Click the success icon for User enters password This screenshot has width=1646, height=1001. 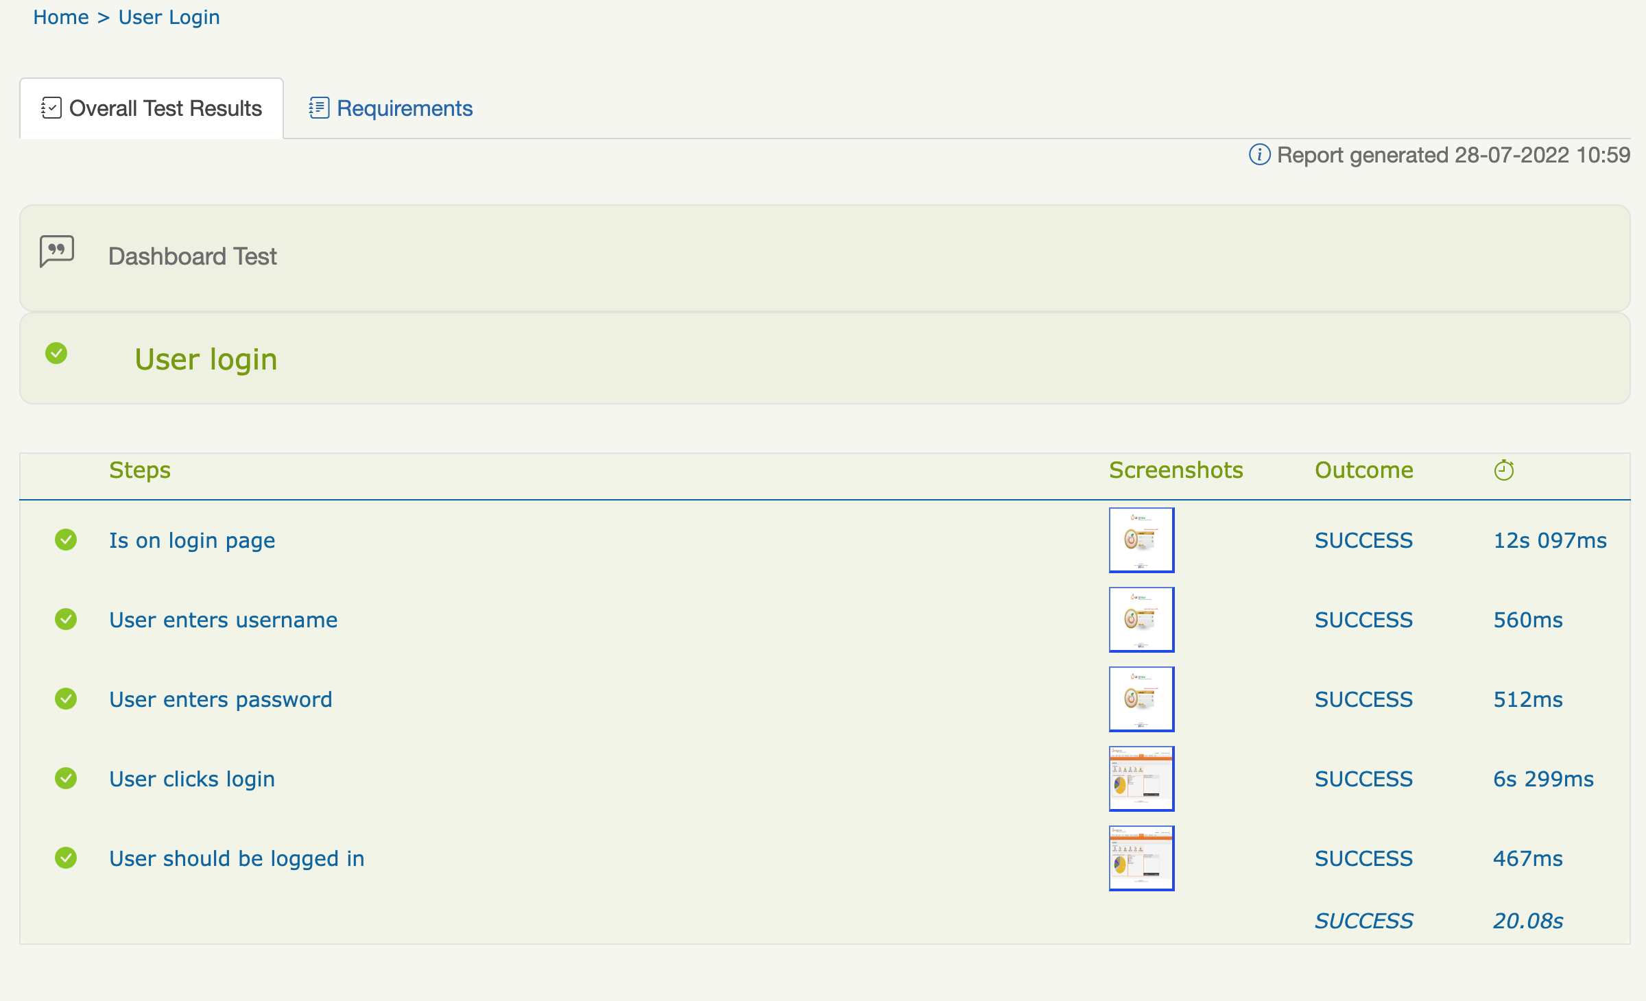(66, 699)
